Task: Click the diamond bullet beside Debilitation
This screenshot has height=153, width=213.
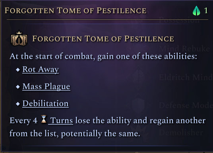Action: 18,104
